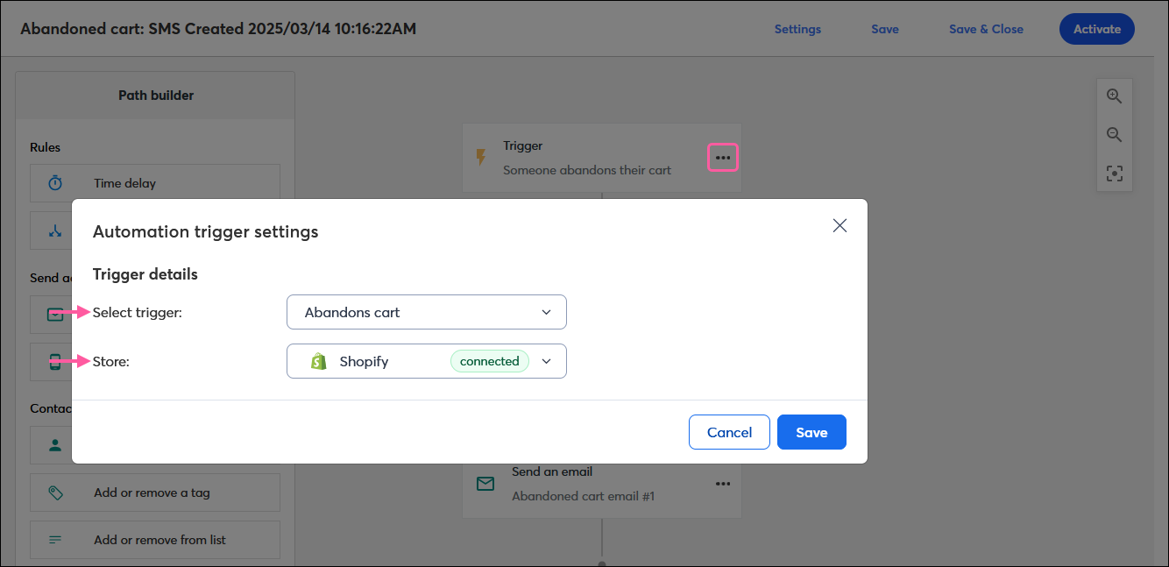
Task: Click the Someone abandons their cart text
Action: (x=587, y=170)
